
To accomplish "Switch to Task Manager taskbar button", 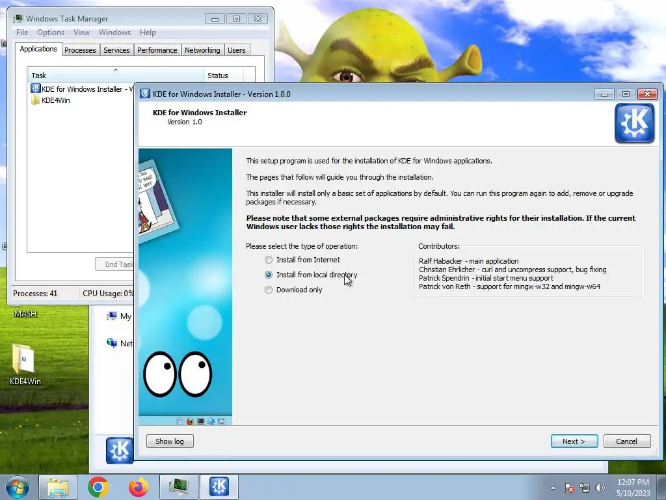I will [x=178, y=487].
